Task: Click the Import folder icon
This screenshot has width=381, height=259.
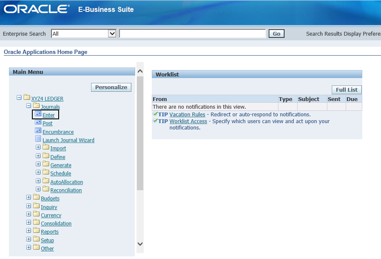Action: point(46,147)
